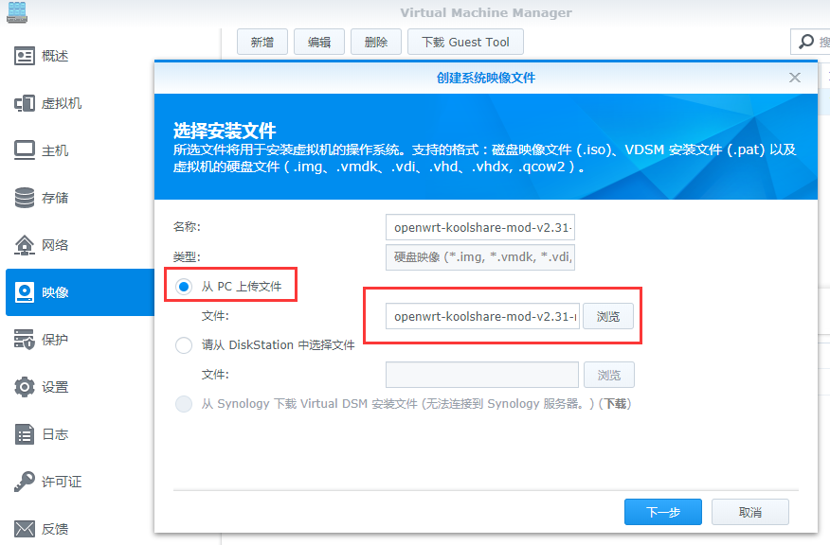Select 从 PC 上传文件 radio button
The image size is (830, 545).
(x=184, y=287)
